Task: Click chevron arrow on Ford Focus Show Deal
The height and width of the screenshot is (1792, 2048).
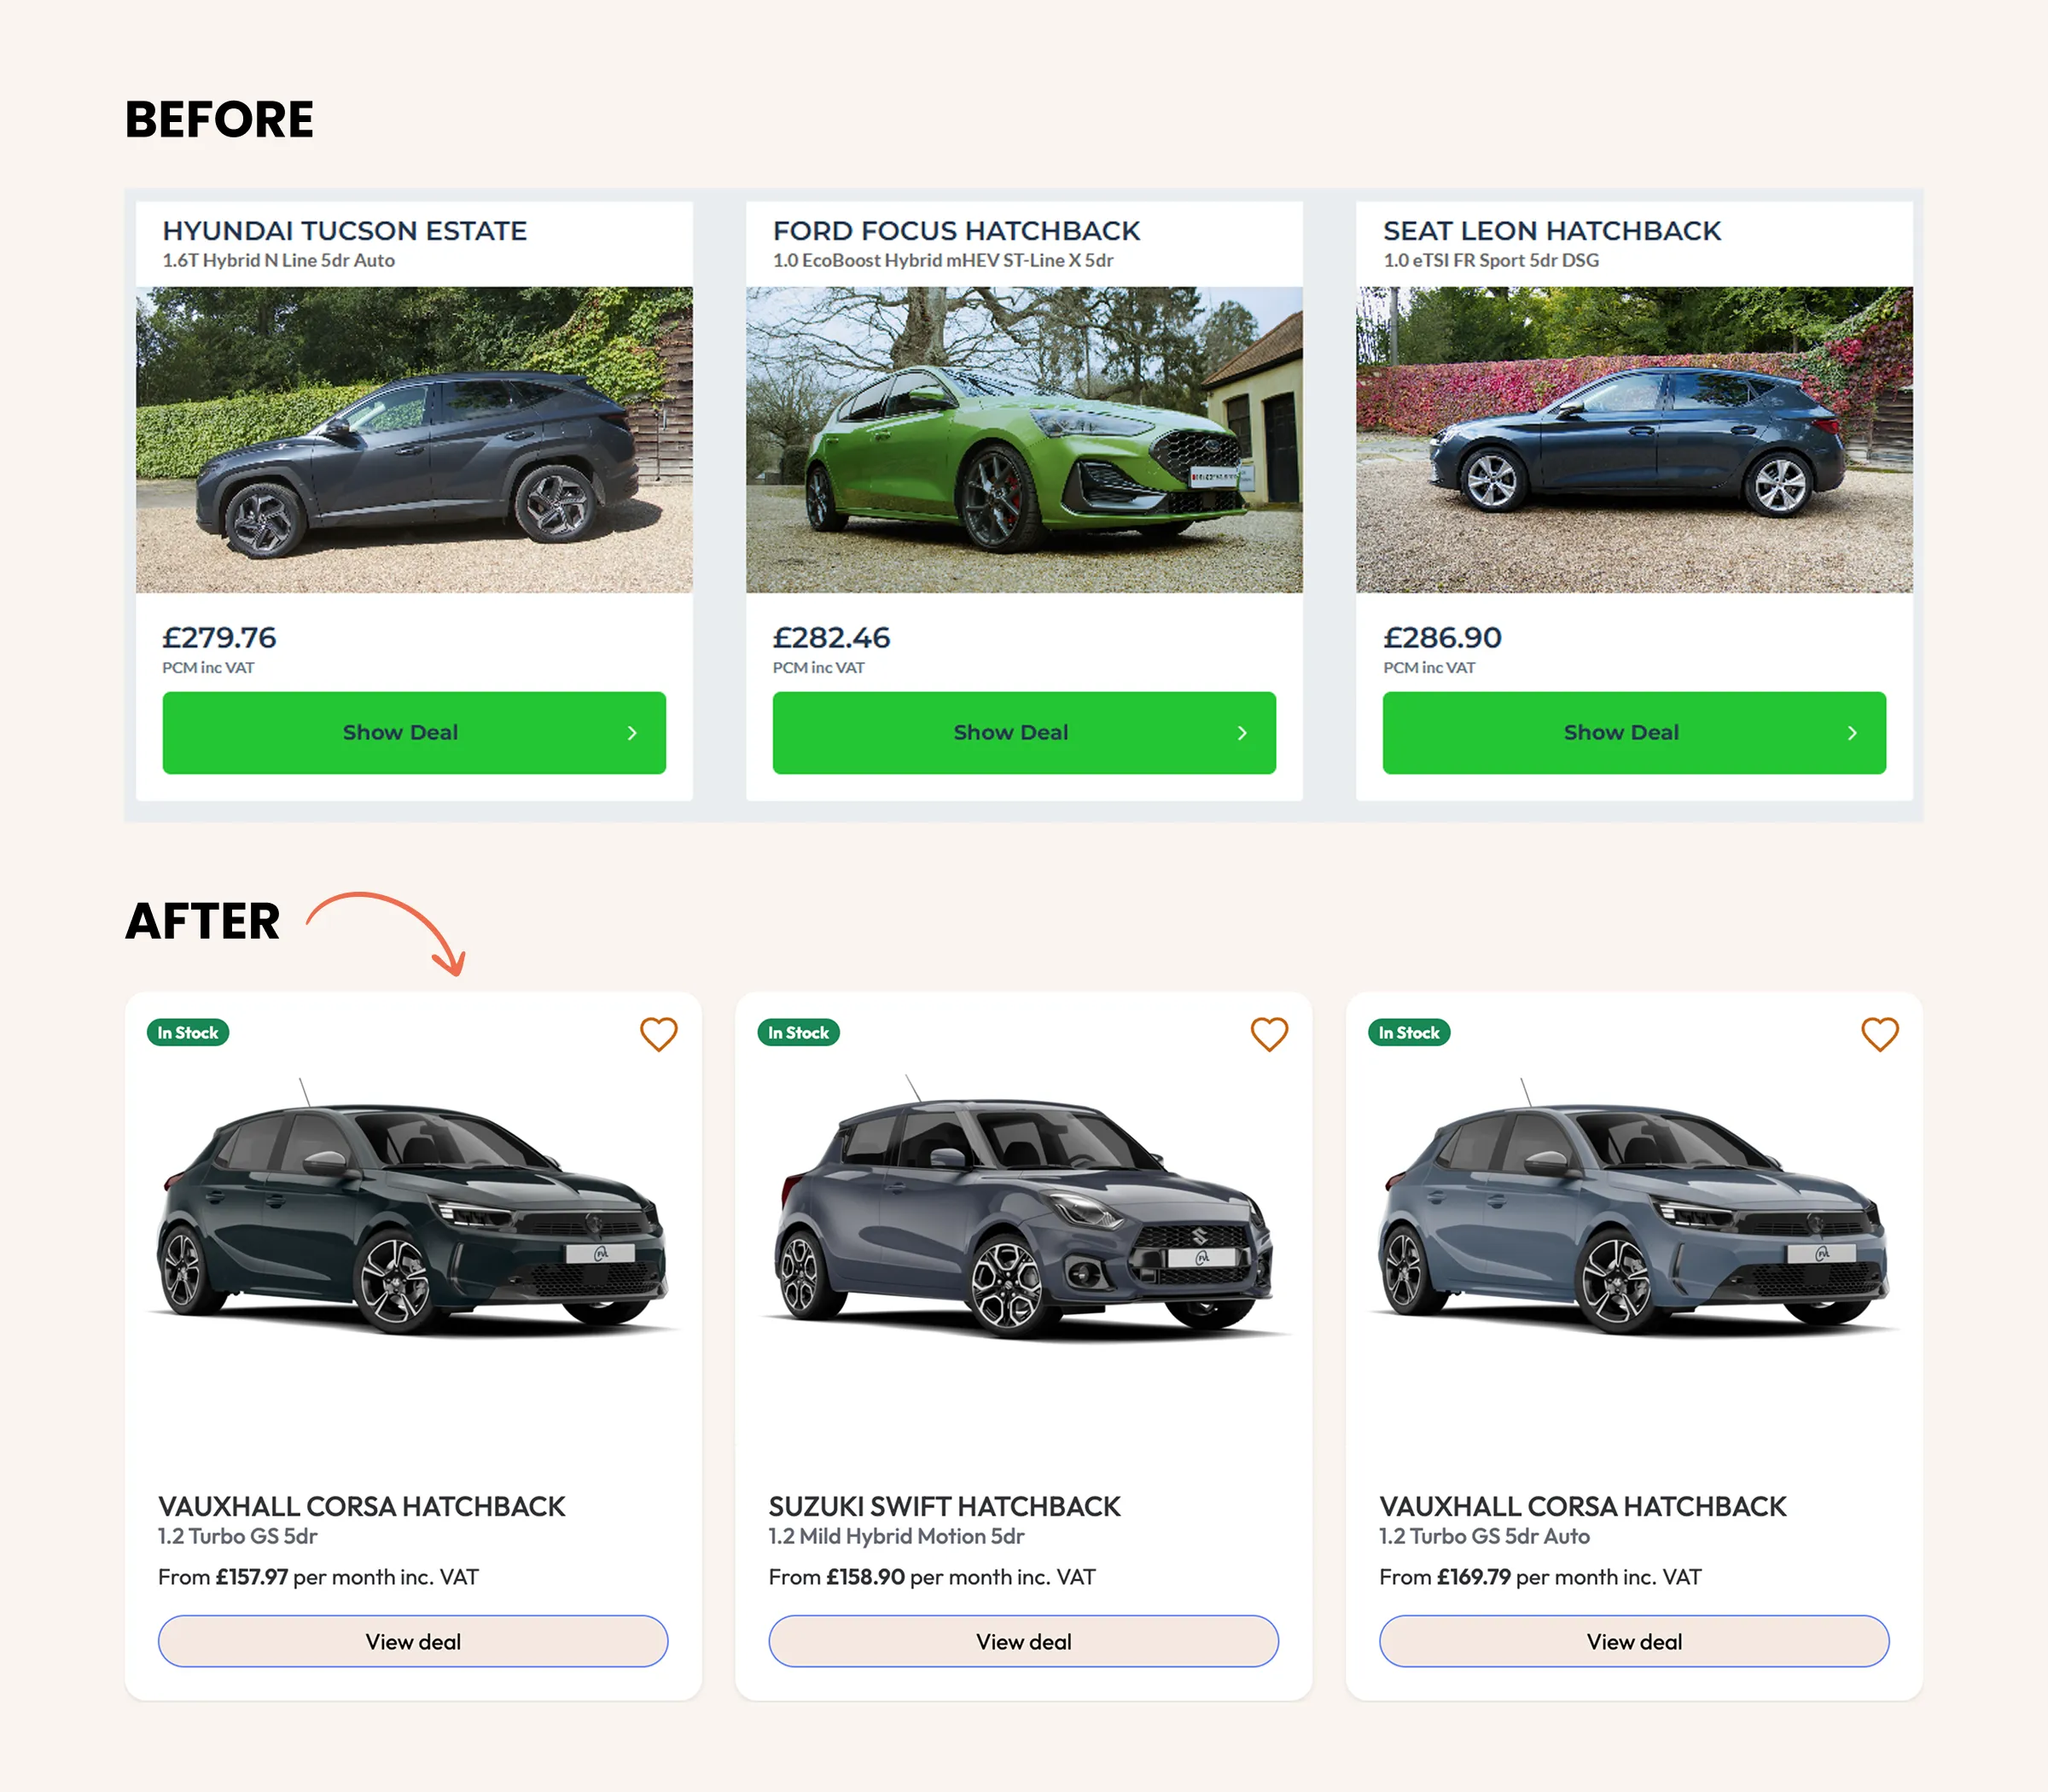Action: click(1242, 733)
